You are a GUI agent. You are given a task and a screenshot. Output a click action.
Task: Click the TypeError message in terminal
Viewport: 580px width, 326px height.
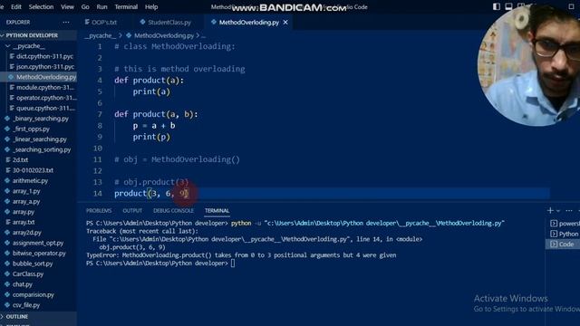coord(241,255)
